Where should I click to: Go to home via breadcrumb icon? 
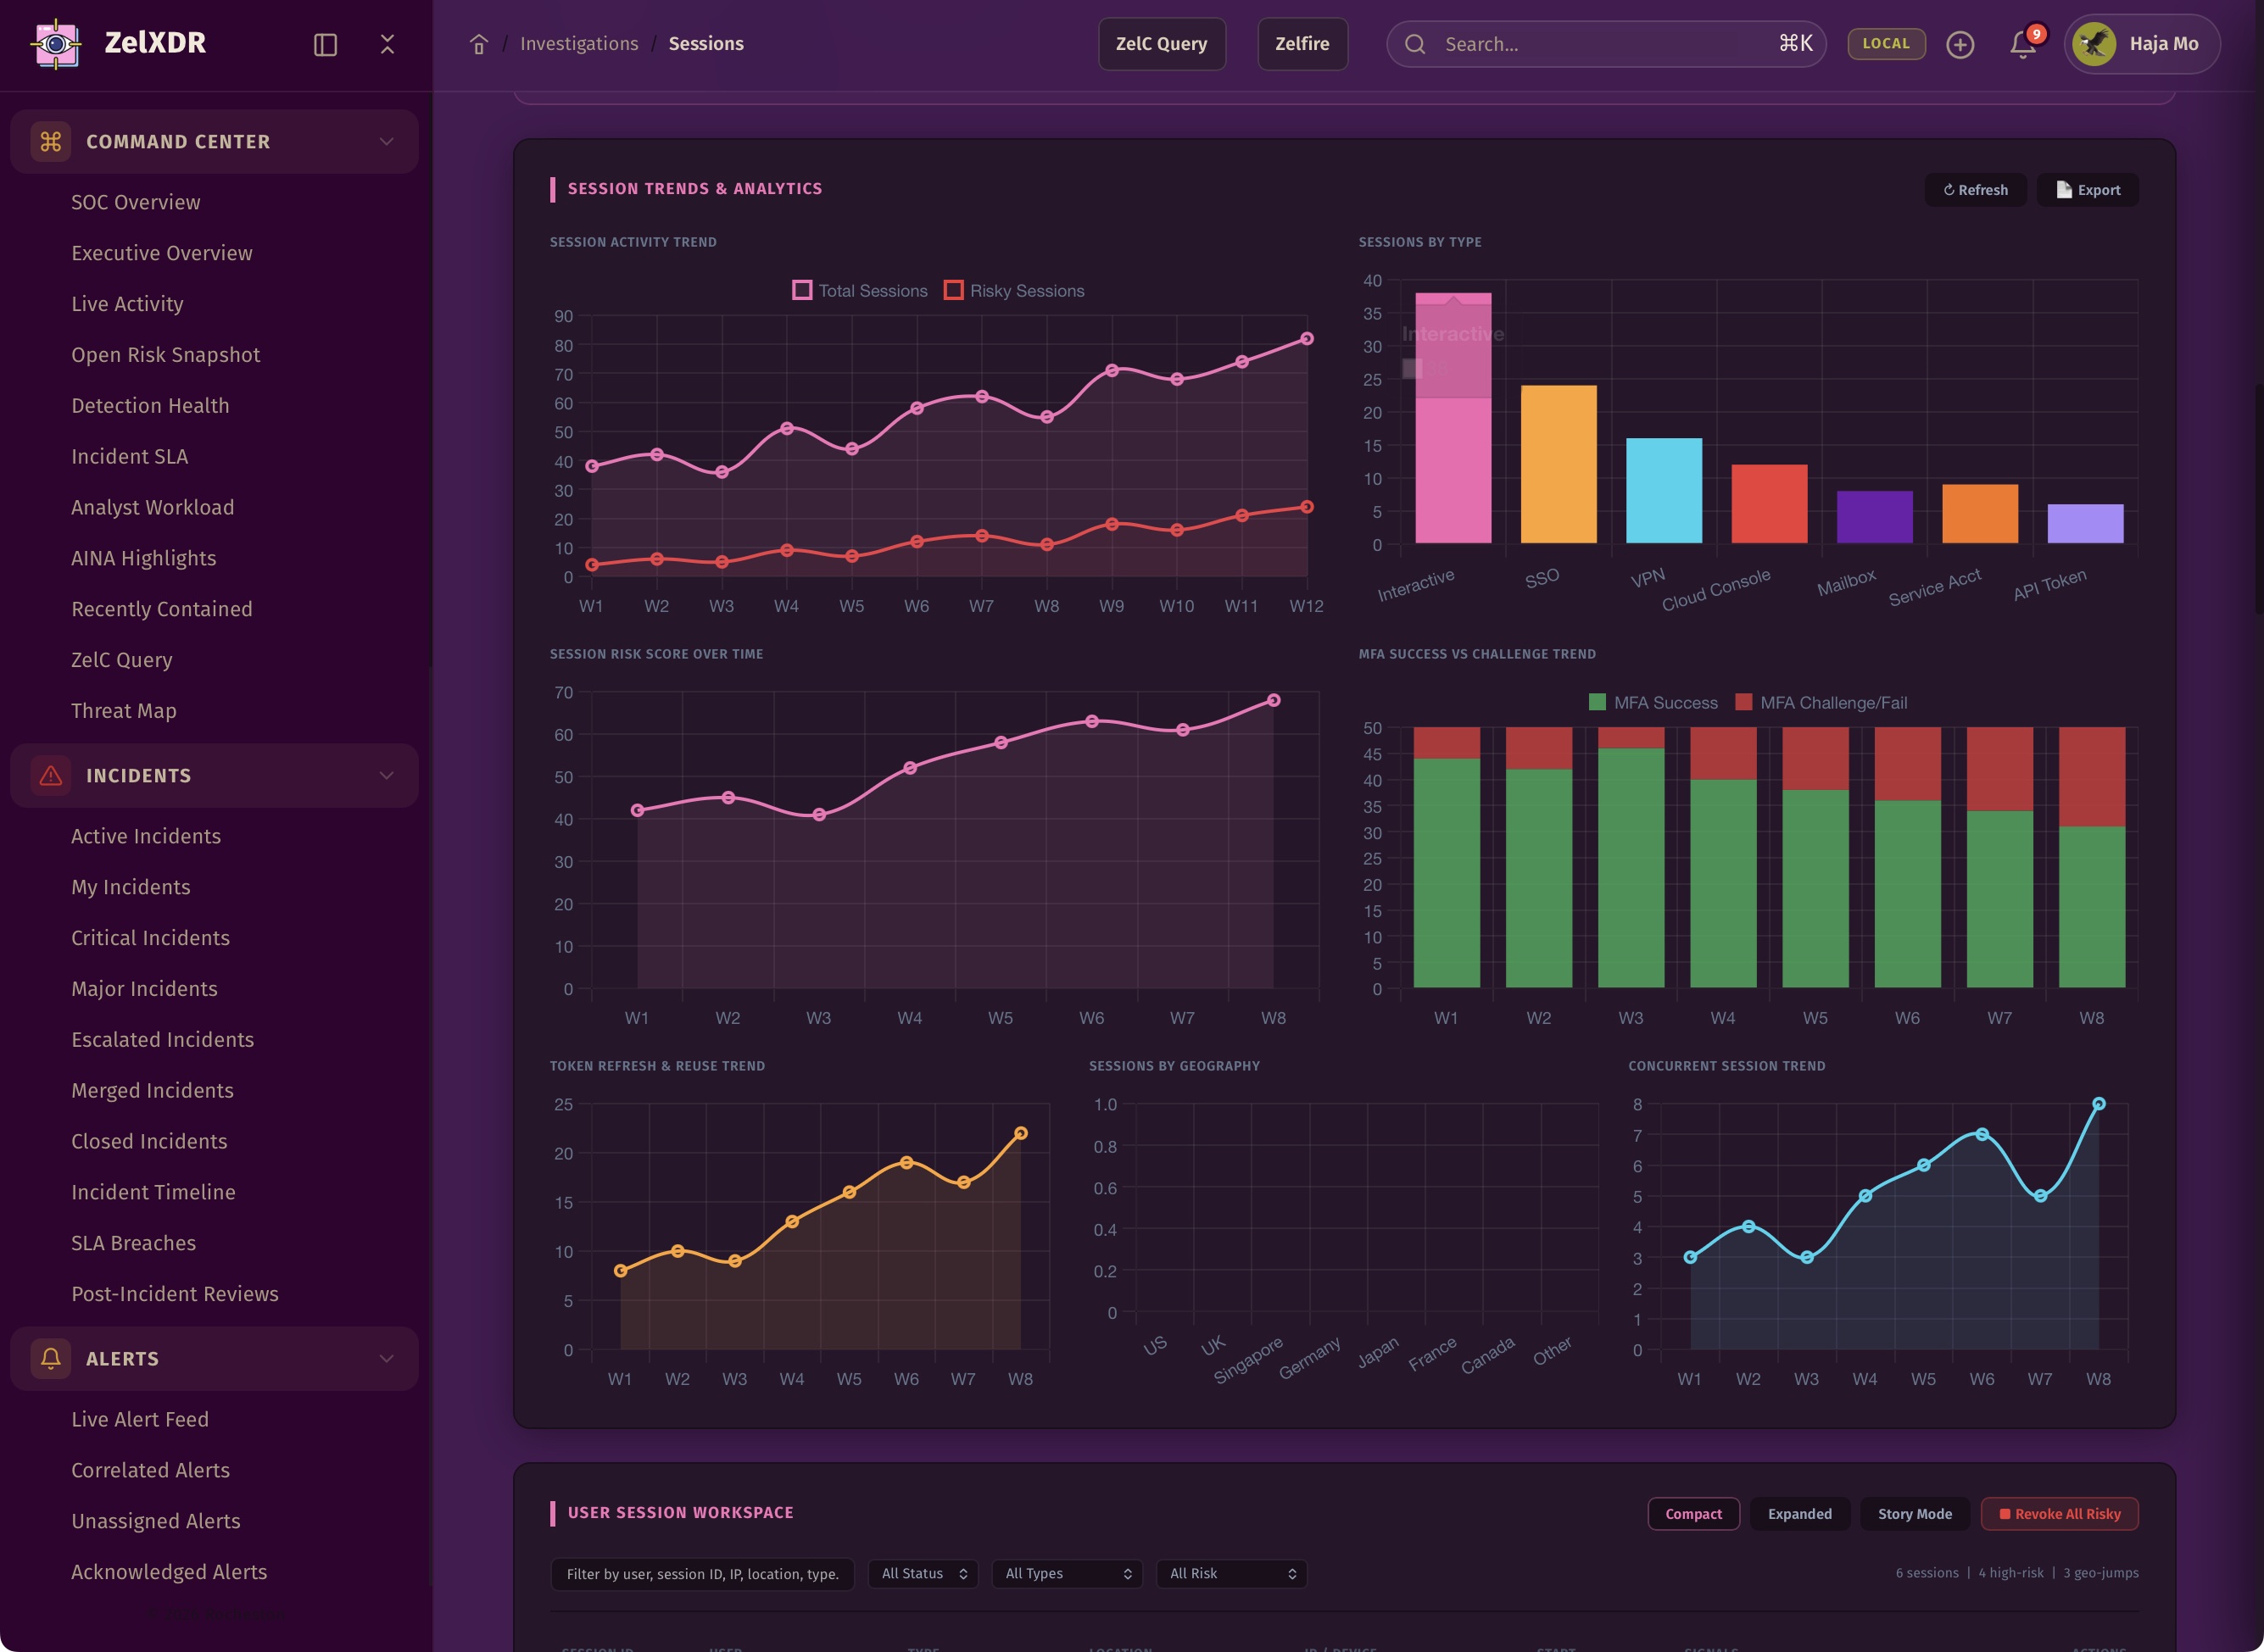coord(478,44)
